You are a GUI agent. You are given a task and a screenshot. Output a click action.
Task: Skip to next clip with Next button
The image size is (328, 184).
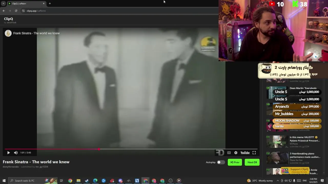[x=252, y=162]
